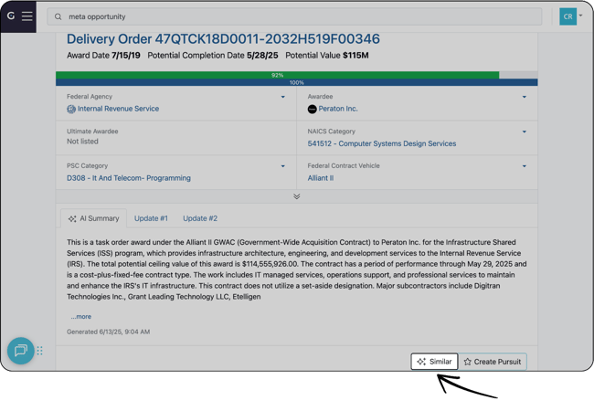
Task: Click the search magnifier icon
Action: (58, 16)
